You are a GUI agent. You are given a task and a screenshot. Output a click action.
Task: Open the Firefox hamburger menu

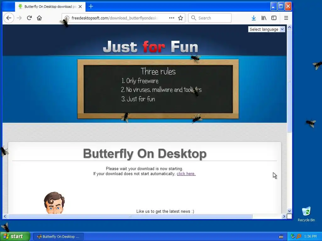(x=286, y=18)
